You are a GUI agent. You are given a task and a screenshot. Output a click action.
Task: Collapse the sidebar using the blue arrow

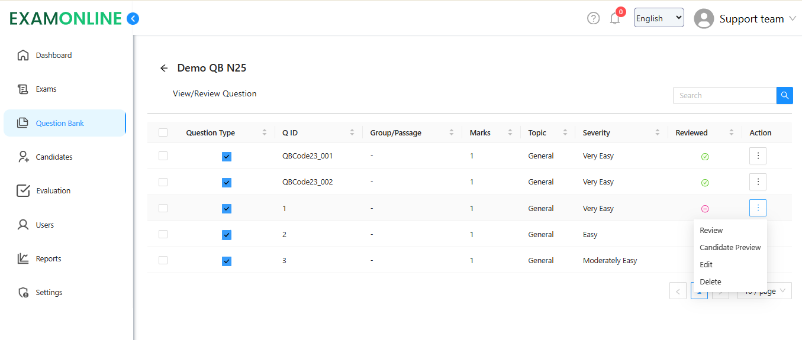click(133, 19)
